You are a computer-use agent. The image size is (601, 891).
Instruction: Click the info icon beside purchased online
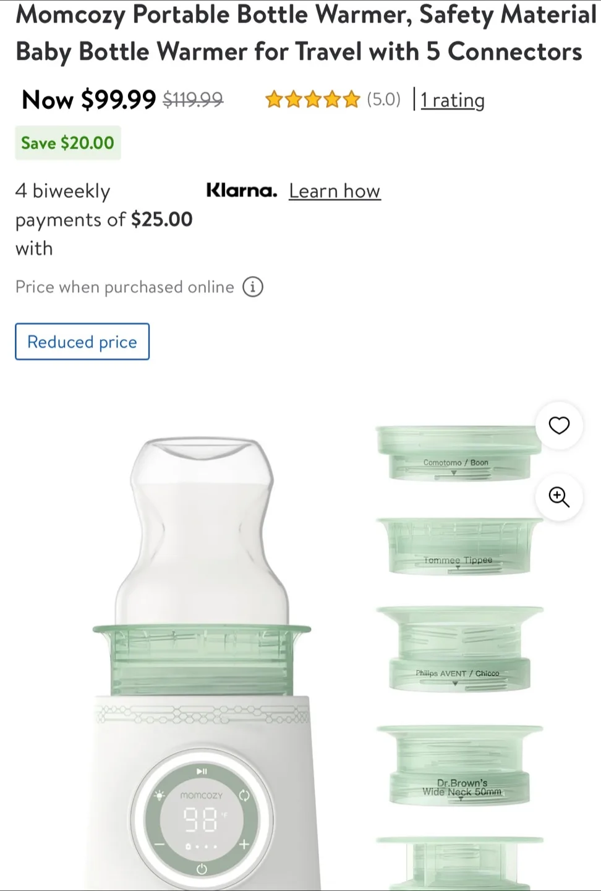(x=253, y=287)
